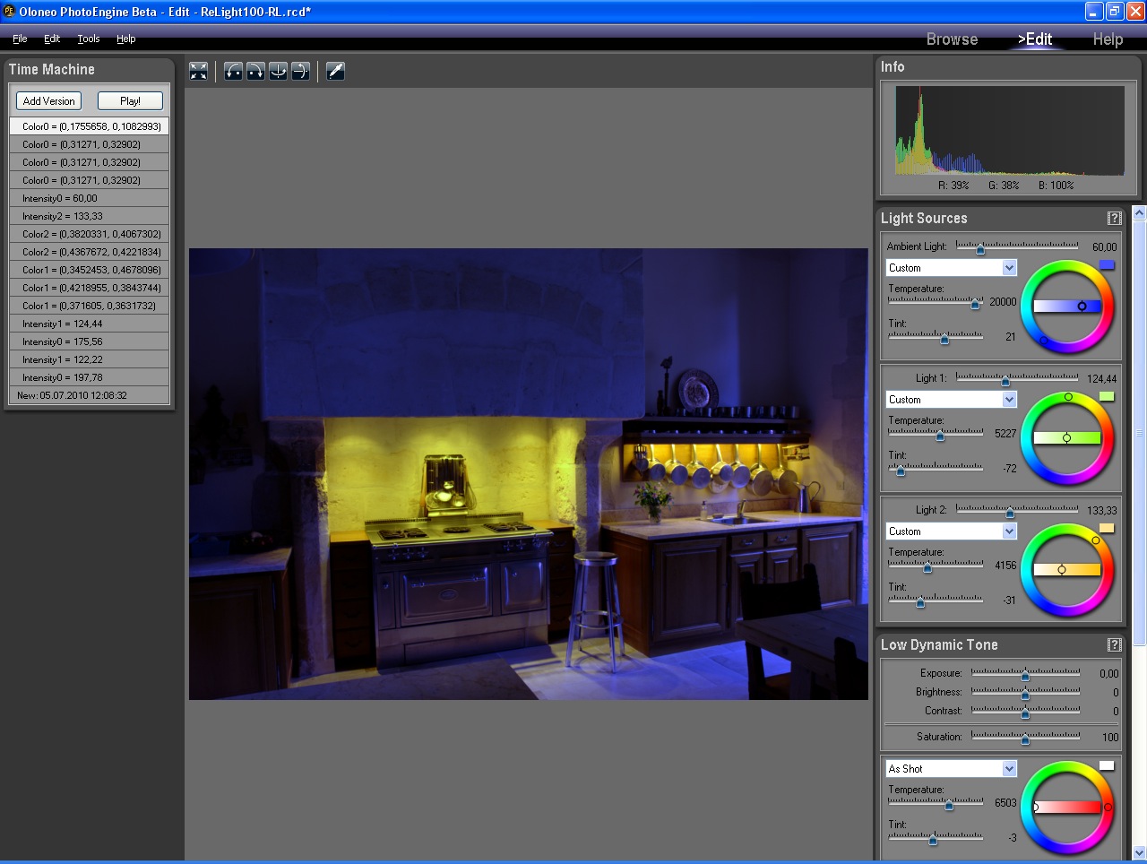Open the As Shot white balance dropdown

(1009, 769)
